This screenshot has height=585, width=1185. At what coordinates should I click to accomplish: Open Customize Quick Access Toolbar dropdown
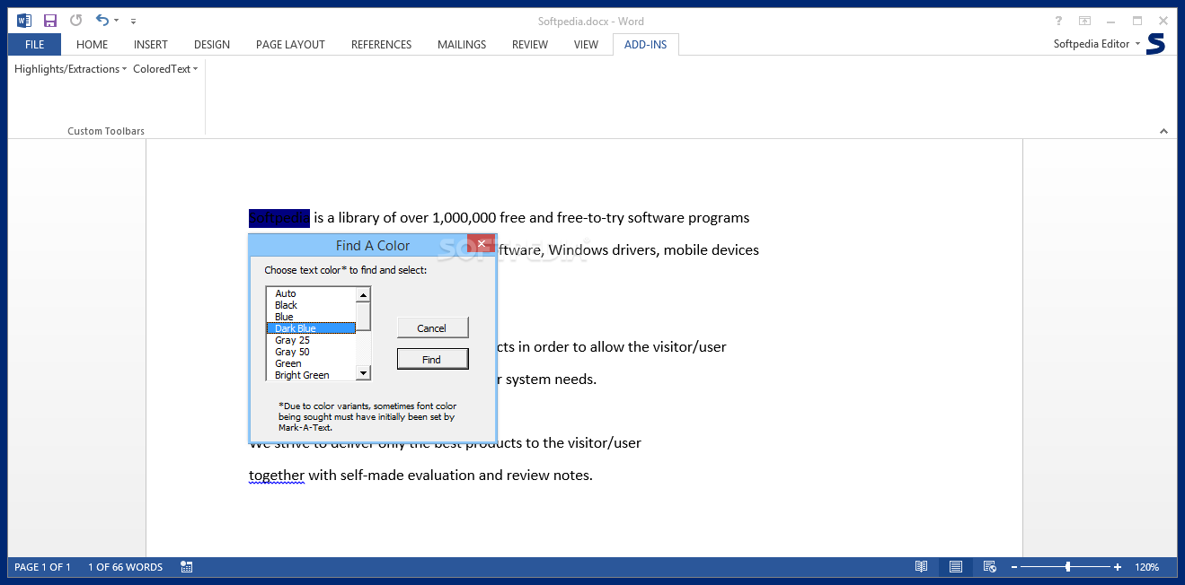tap(133, 21)
